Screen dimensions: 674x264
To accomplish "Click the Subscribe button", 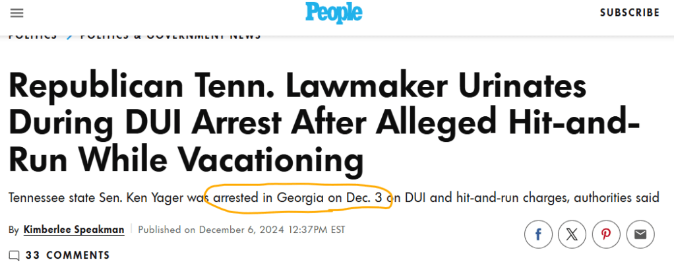I will point(629,13).
